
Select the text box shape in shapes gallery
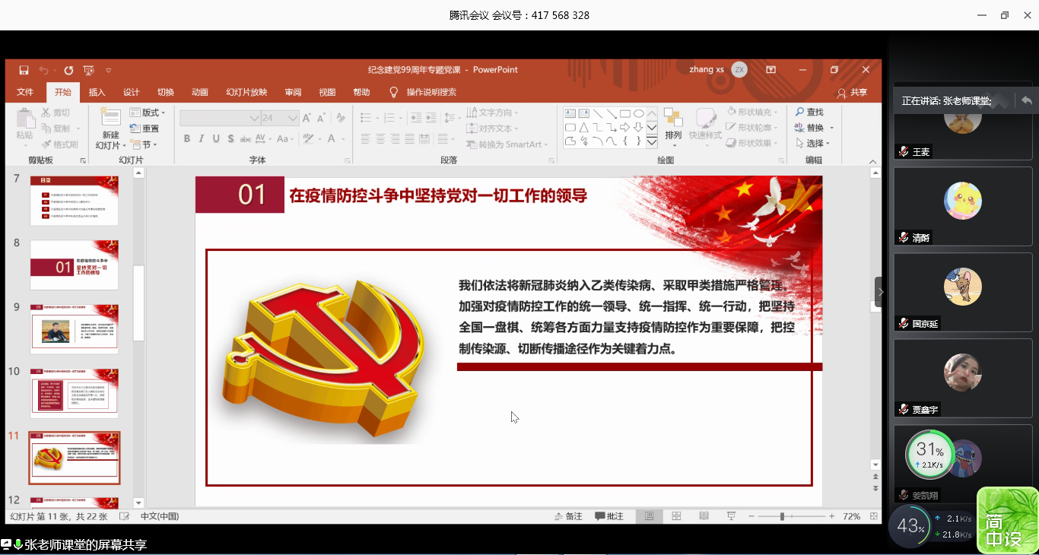(570, 114)
